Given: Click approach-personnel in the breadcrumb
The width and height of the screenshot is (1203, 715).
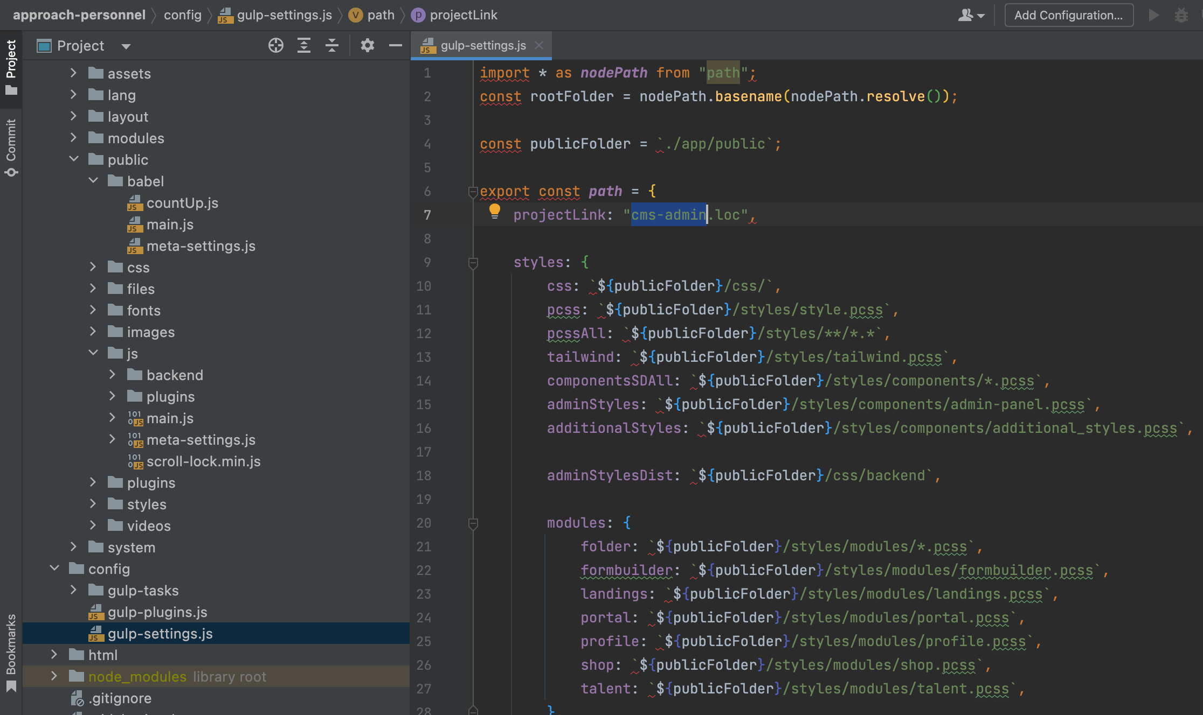Looking at the screenshot, I should [x=79, y=15].
